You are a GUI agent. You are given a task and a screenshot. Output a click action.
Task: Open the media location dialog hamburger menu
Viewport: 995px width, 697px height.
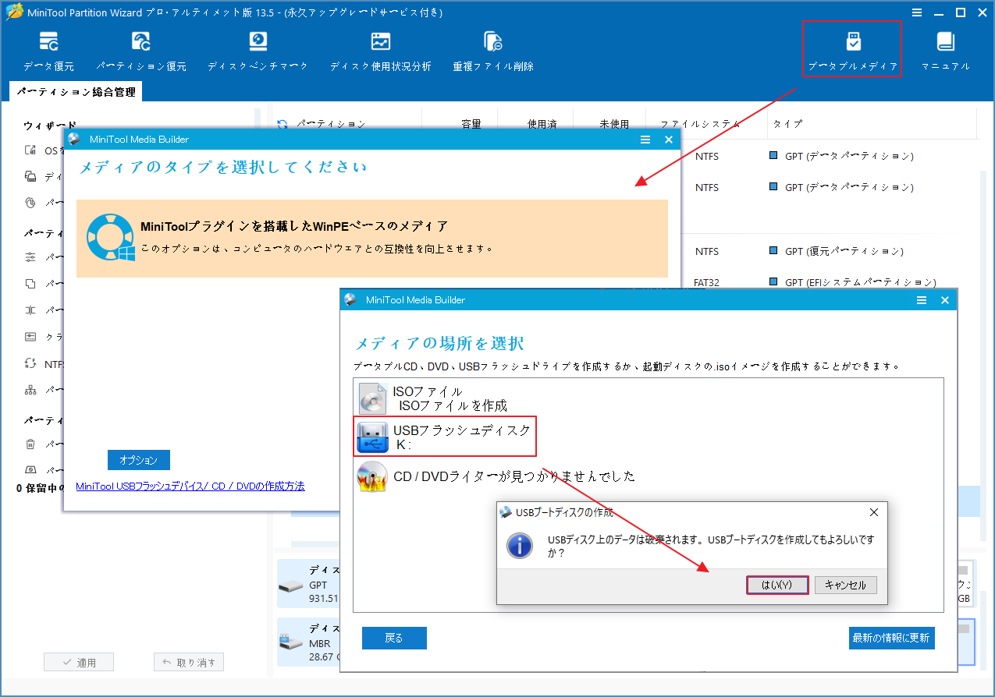click(x=921, y=299)
